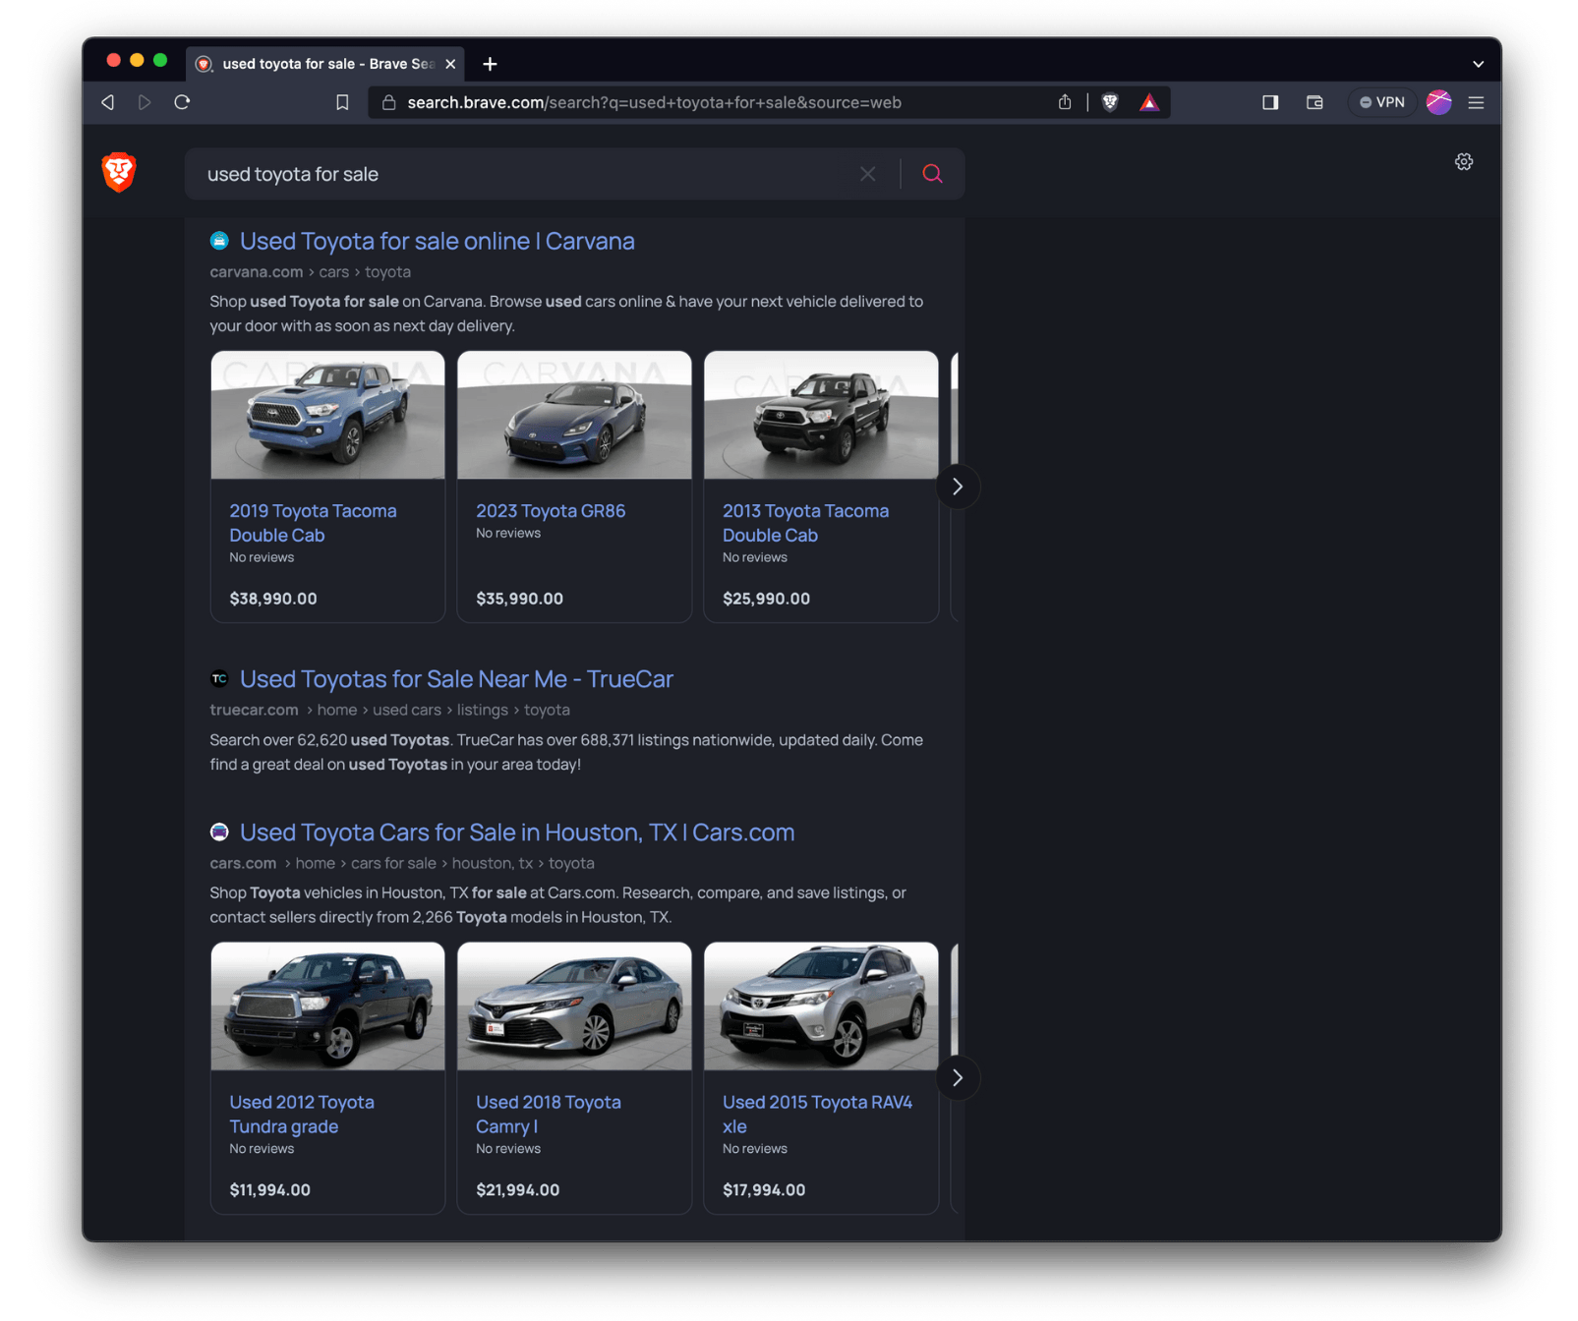The height and width of the screenshot is (1321, 1578).
Task: Click the 2018 Toyota Camry photo
Action: (x=574, y=1006)
